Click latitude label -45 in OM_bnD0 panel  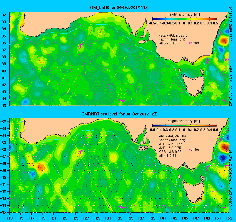3,106
